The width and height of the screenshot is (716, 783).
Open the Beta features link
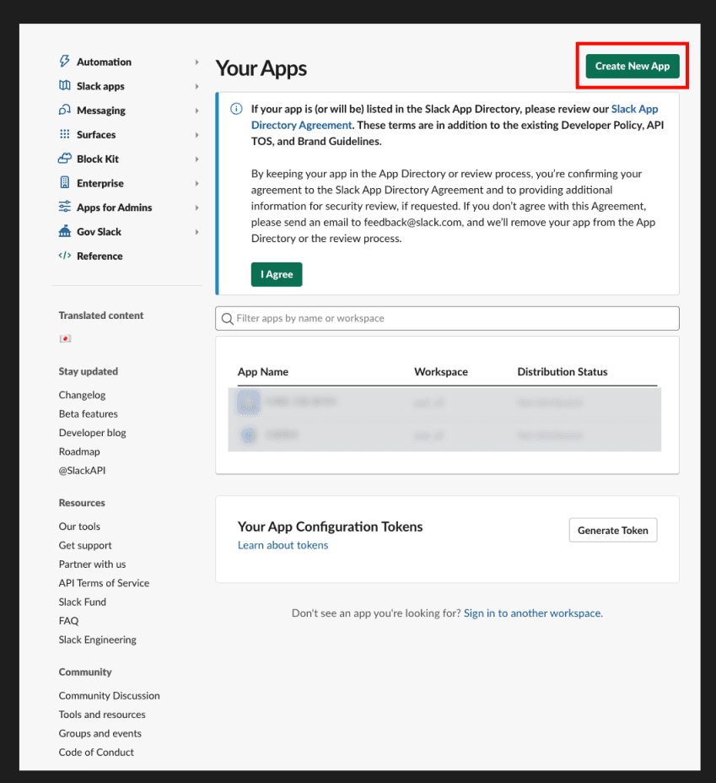coord(89,413)
